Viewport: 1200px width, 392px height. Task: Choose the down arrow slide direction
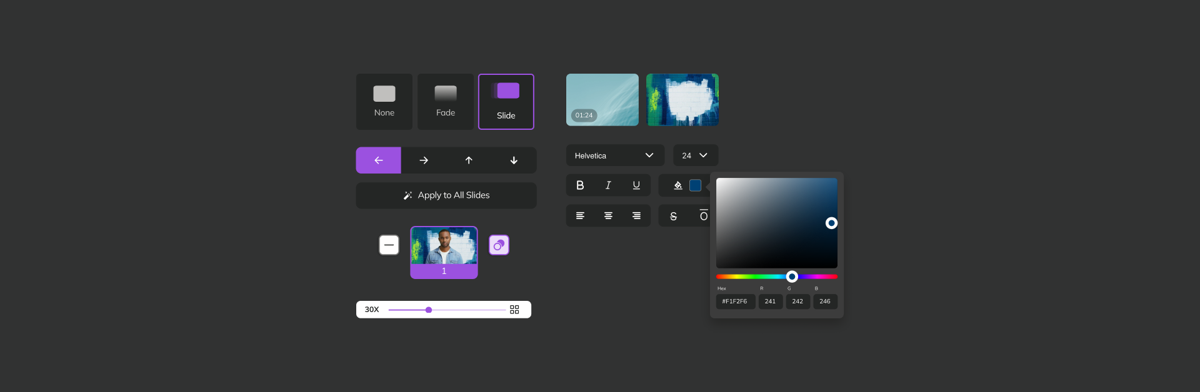coord(514,160)
